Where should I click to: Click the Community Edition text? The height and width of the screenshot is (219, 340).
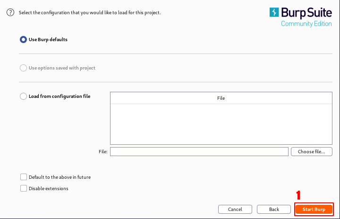tap(306, 24)
